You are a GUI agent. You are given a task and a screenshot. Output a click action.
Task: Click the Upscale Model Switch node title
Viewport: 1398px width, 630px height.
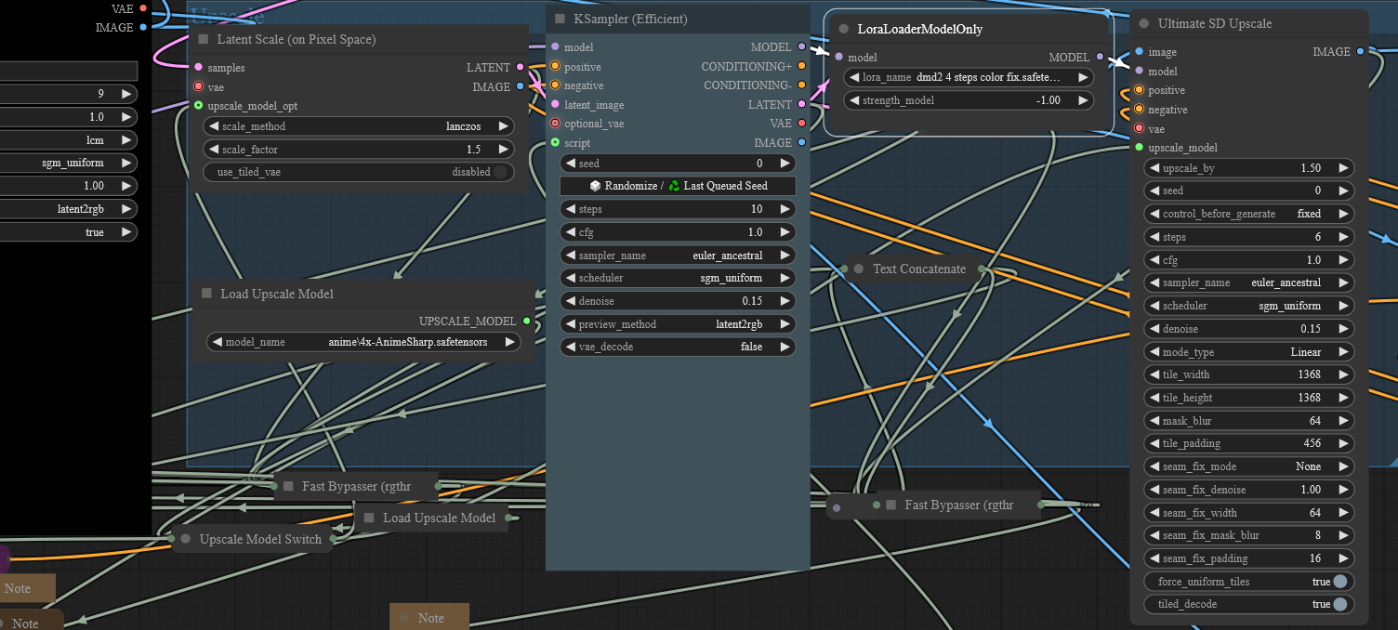260,539
